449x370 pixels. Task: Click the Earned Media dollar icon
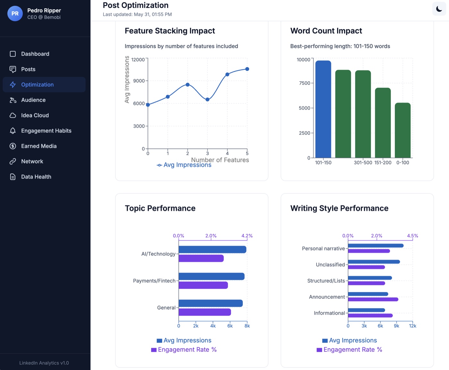pyautogui.click(x=13, y=146)
